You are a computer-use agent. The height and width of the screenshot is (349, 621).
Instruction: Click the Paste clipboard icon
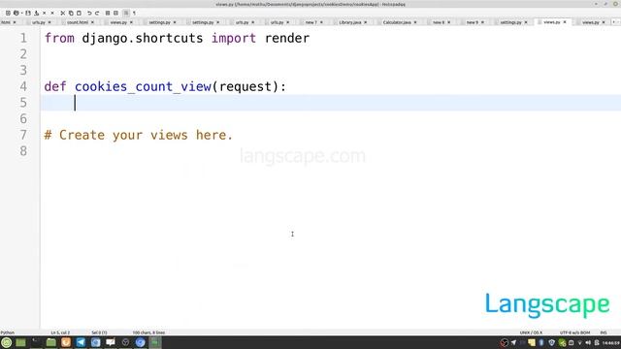pos(79,13)
